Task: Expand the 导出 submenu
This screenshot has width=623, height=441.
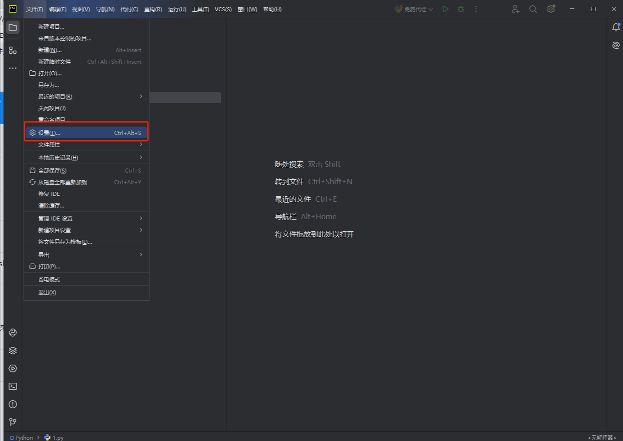Action: [87, 255]
